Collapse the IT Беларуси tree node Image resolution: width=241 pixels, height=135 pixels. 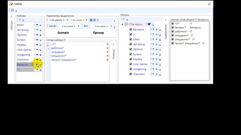[x=122, y=24]
